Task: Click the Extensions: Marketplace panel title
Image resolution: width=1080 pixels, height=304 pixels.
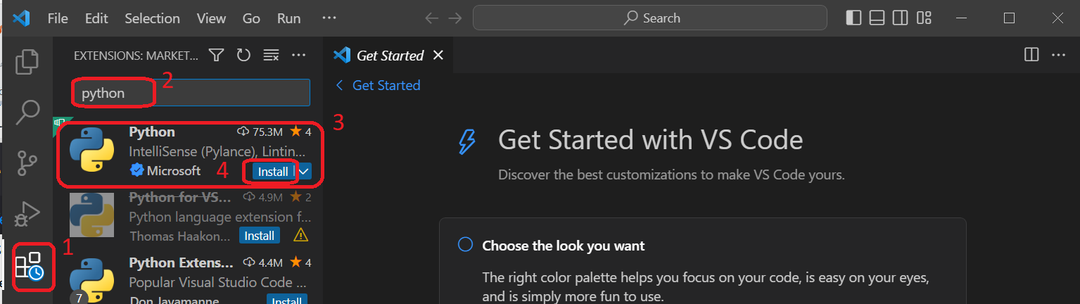Action: (136, 55)
